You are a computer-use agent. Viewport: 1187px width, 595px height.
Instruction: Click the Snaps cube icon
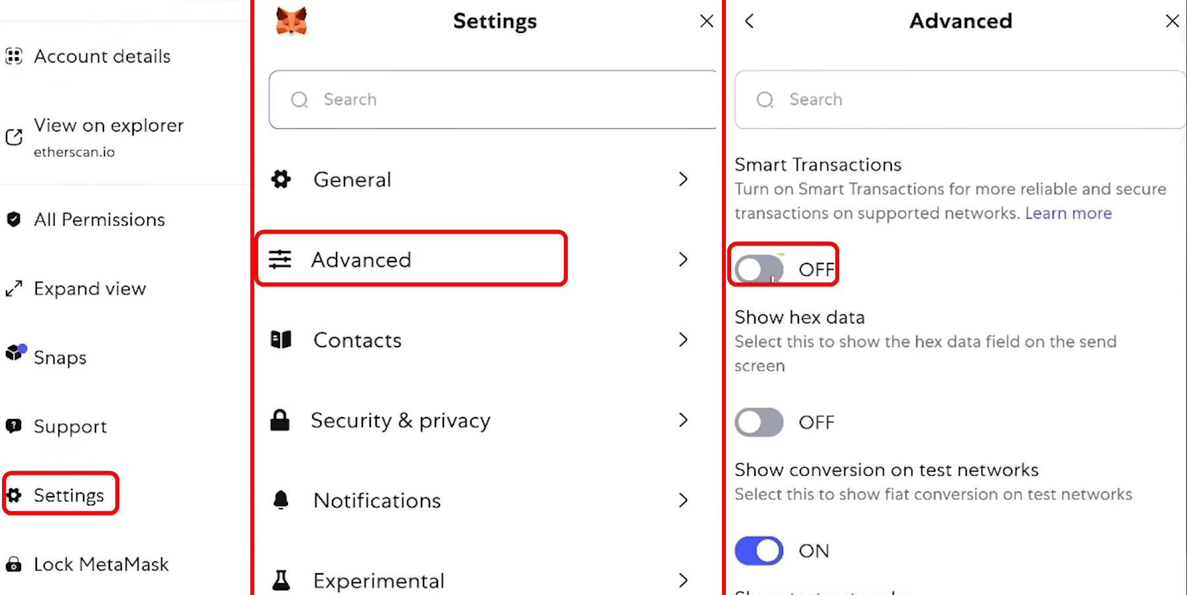[15, 353]
